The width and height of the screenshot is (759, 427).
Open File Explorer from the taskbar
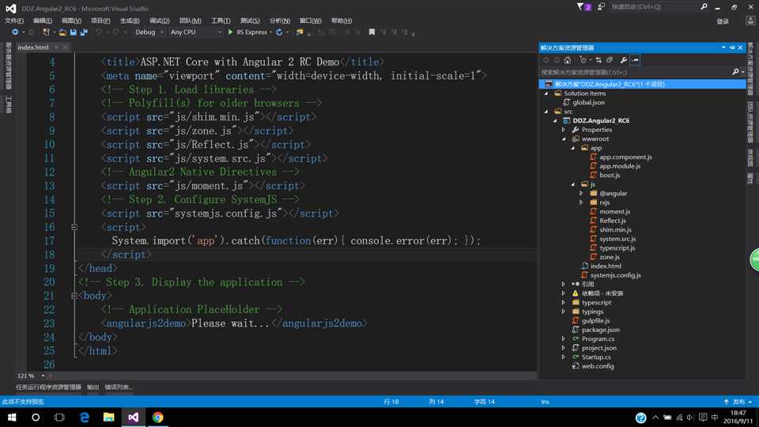tap(109, 418)
